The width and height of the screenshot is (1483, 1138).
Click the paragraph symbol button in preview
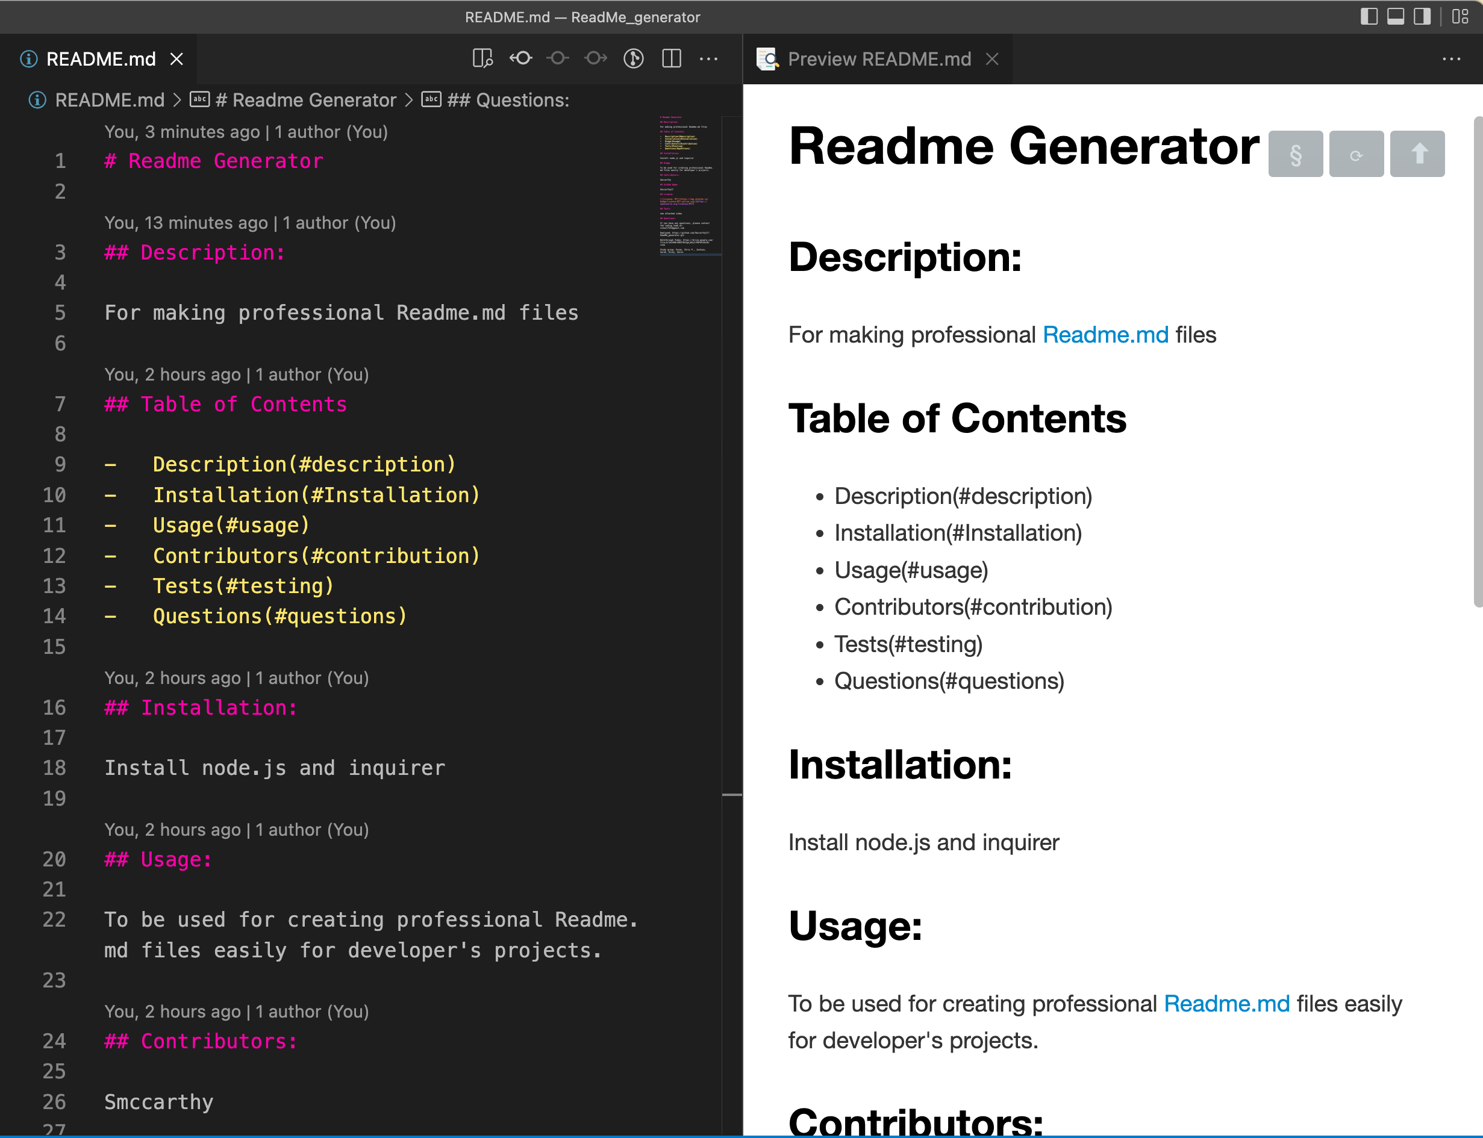[1295, 154]
